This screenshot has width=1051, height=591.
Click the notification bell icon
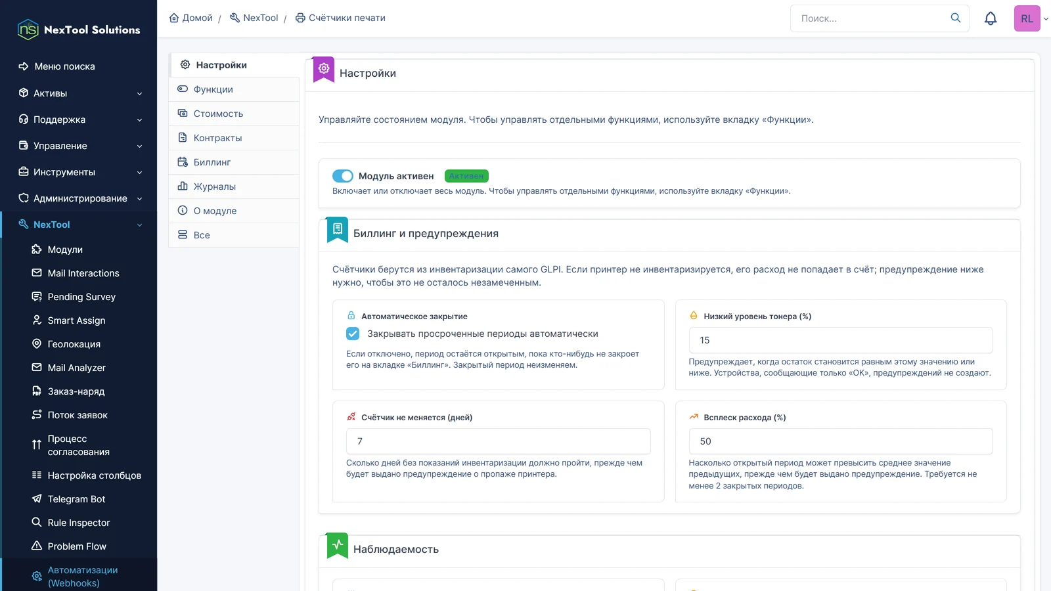991,18
